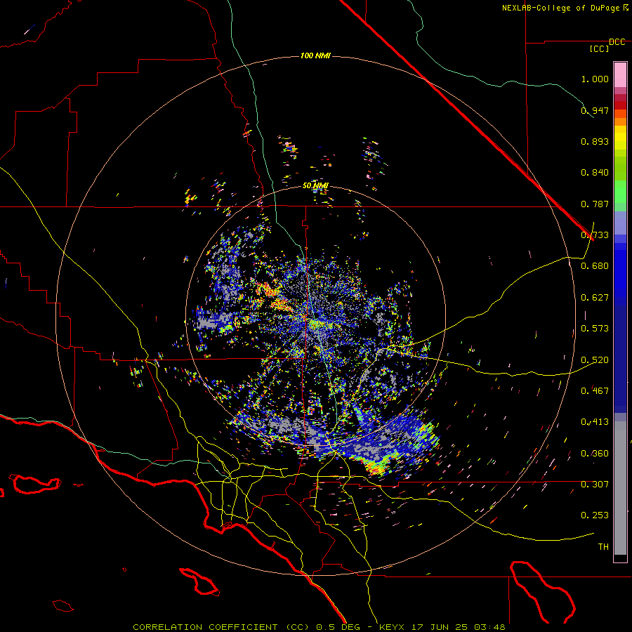
Task: Click the 50 NMI range ring label
Action: pos(315,186)
